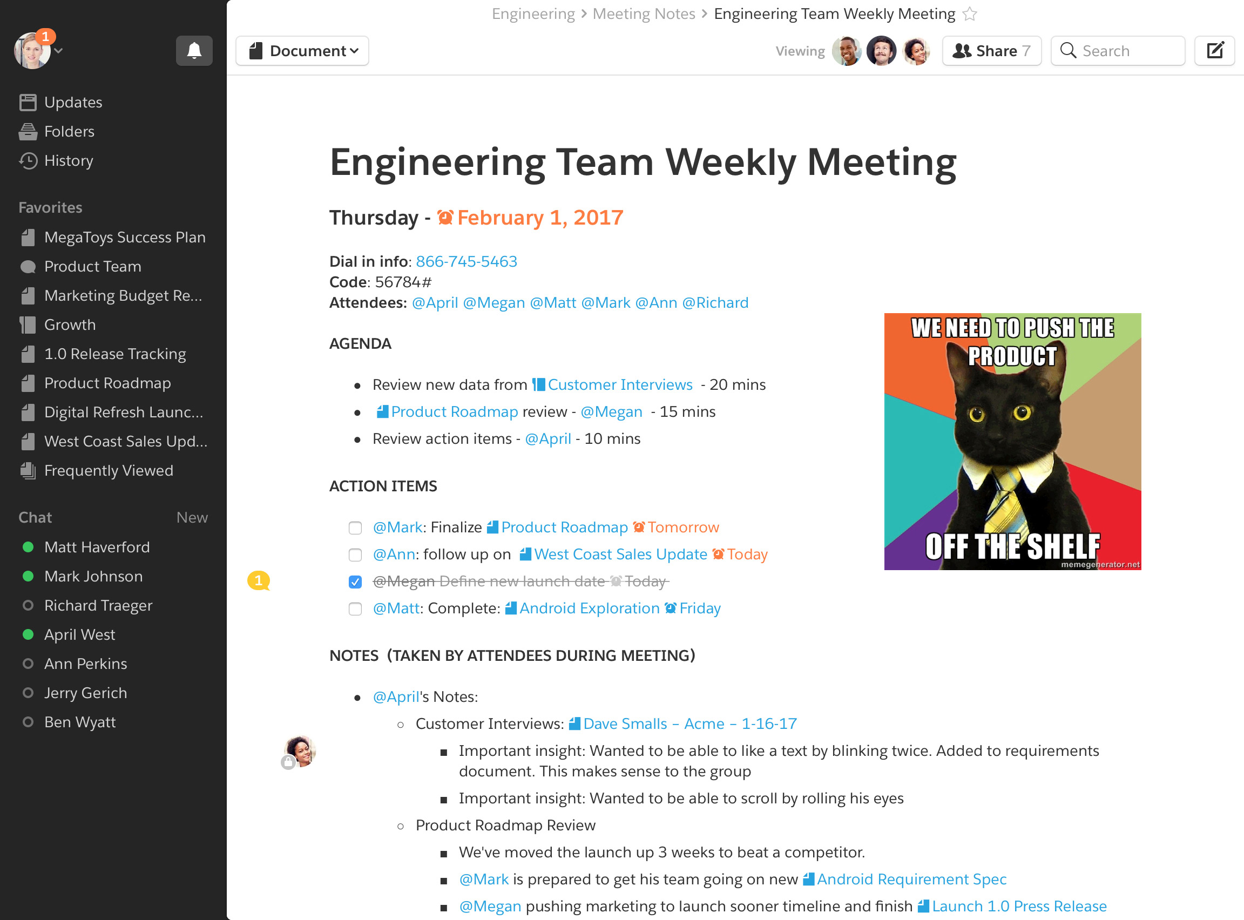Open the yellow comment bubble marker
Image resolution: width=1244 pixels, height=920 pixels.
(x=259, y=581)
